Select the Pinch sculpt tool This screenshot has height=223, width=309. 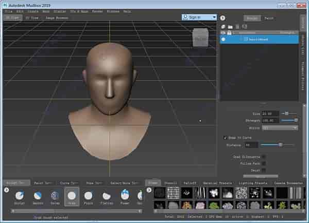pos(89,196)
